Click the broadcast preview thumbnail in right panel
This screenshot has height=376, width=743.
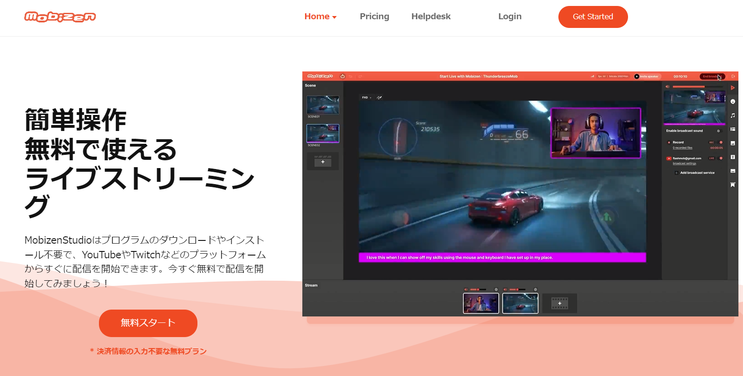coord(695,107)
